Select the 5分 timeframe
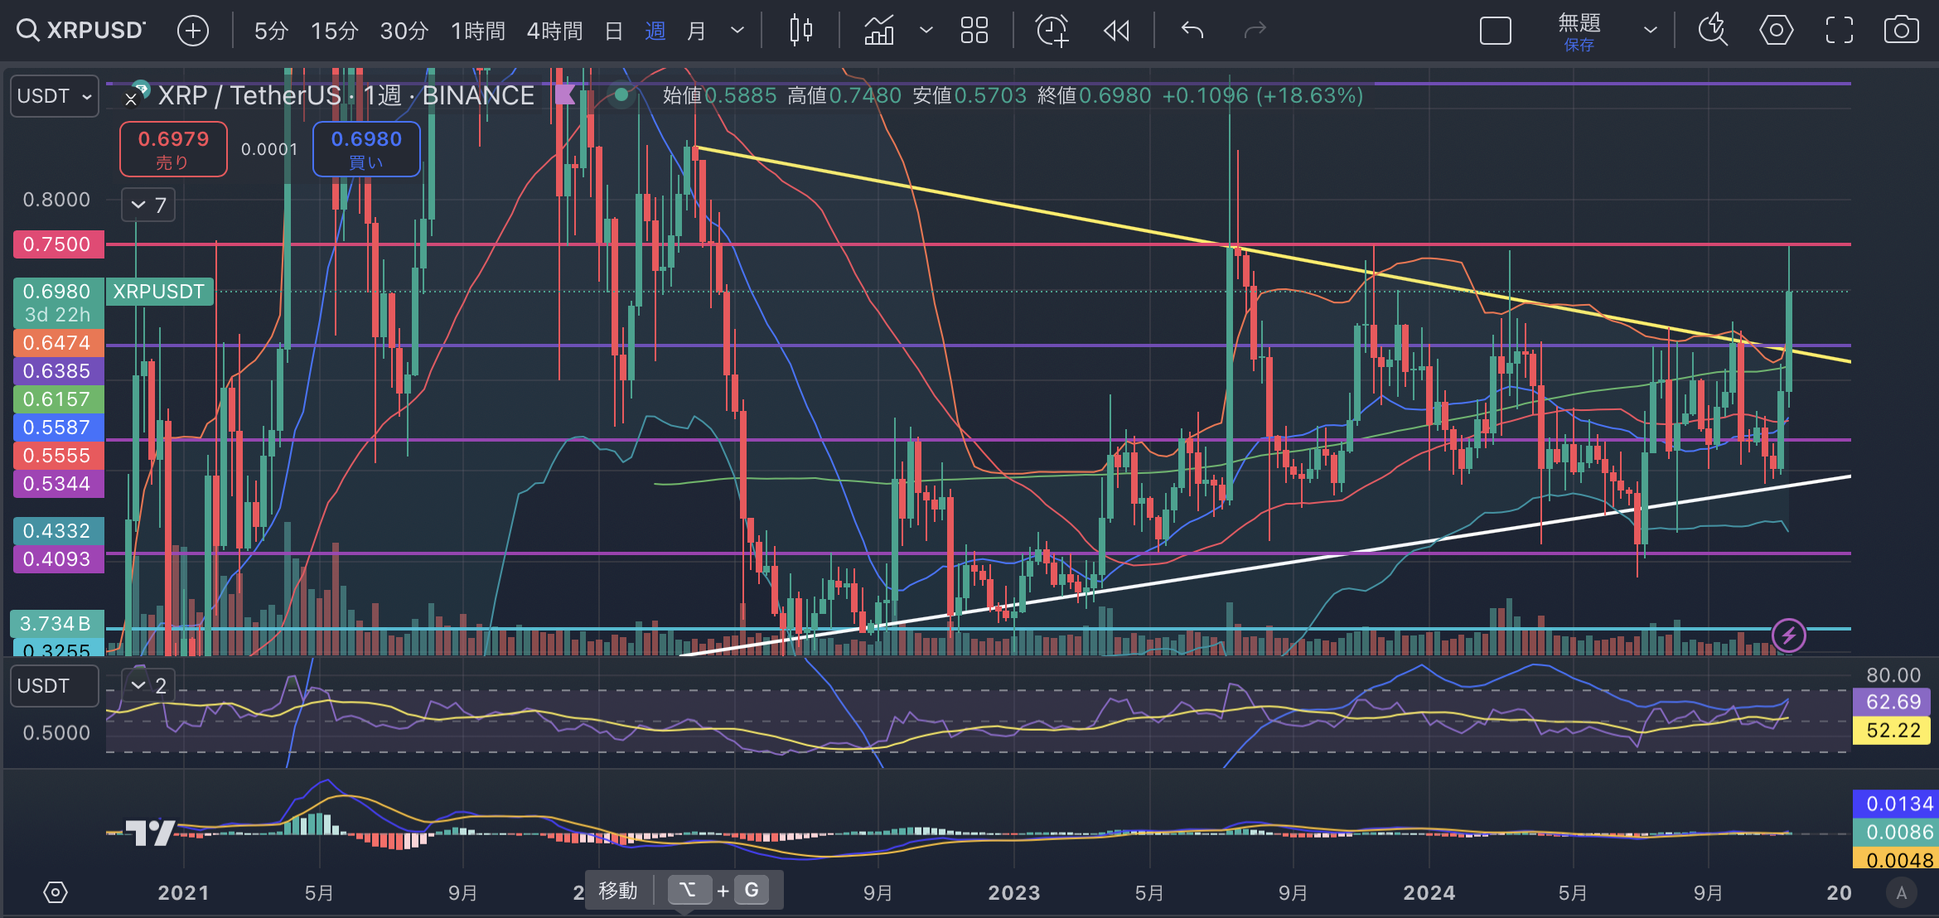The width and height of the screenshot is (1939, 918). 271,31
